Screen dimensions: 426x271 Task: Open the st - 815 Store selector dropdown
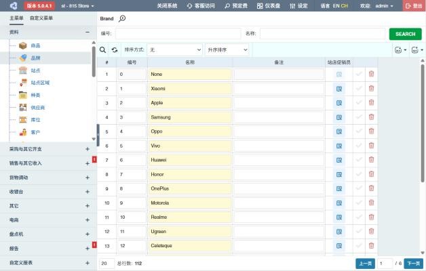[77, 5]
